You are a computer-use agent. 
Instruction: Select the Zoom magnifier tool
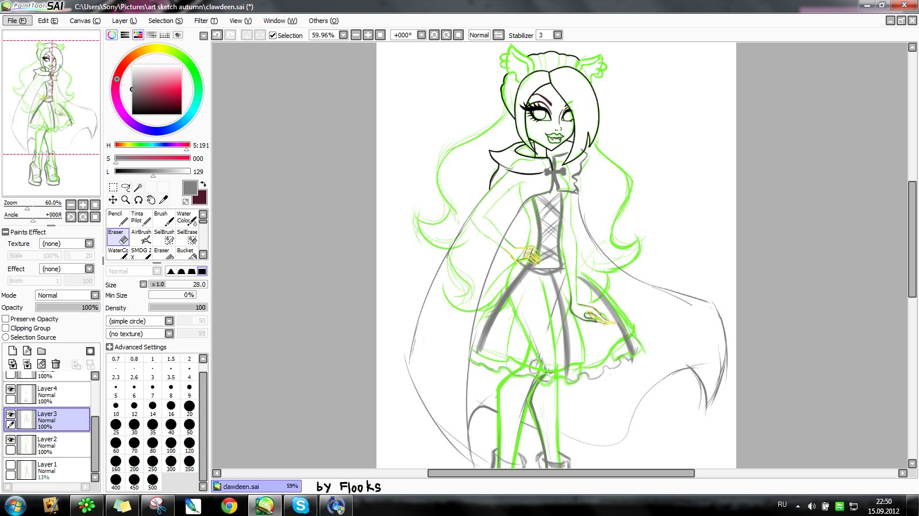click(x=126, y=200)
